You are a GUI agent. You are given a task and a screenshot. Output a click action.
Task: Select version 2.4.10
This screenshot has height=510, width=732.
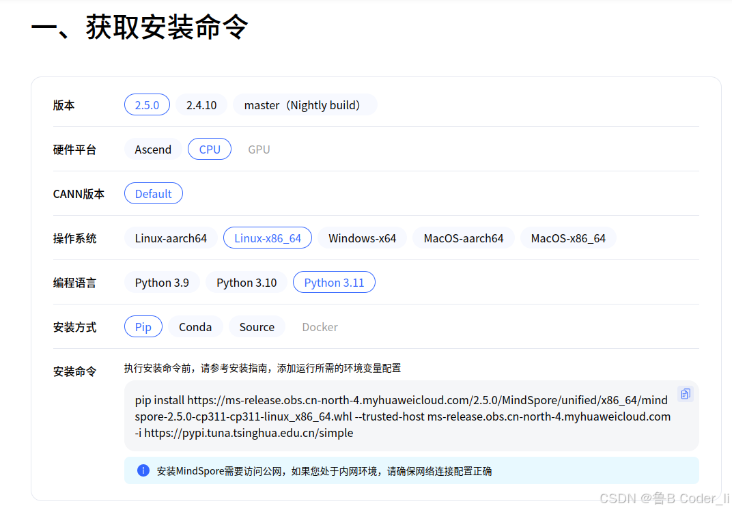point(201,105)
